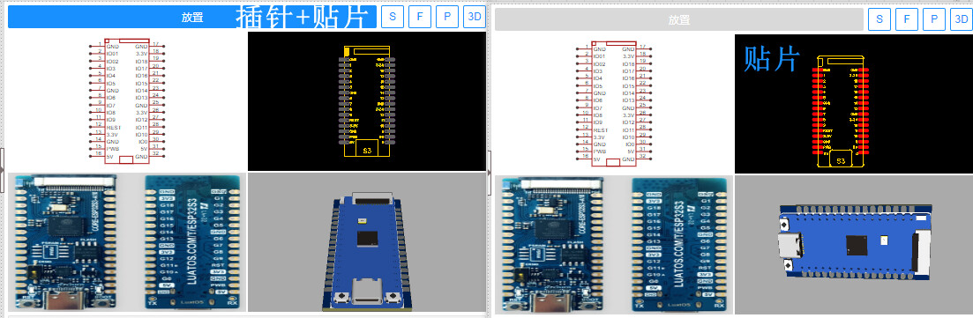Select the P photo view in right panel
The height and width of the screenshot is (318, 973).
934,20
